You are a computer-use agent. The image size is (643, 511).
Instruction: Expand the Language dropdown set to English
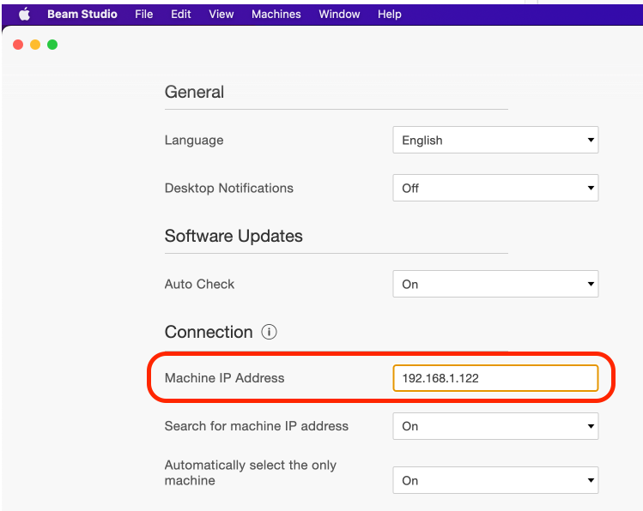pos(495,141)
